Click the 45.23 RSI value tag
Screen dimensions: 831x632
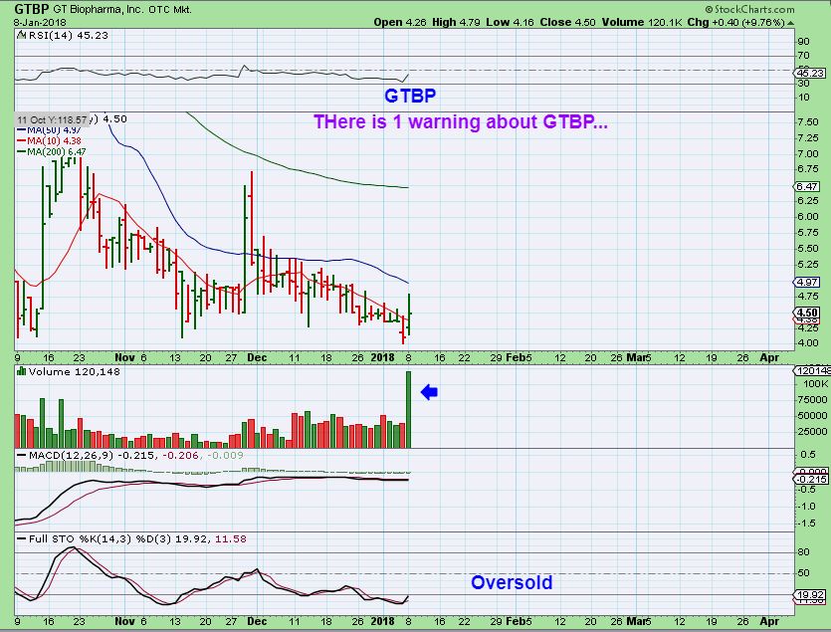click(x=810, y=74)
